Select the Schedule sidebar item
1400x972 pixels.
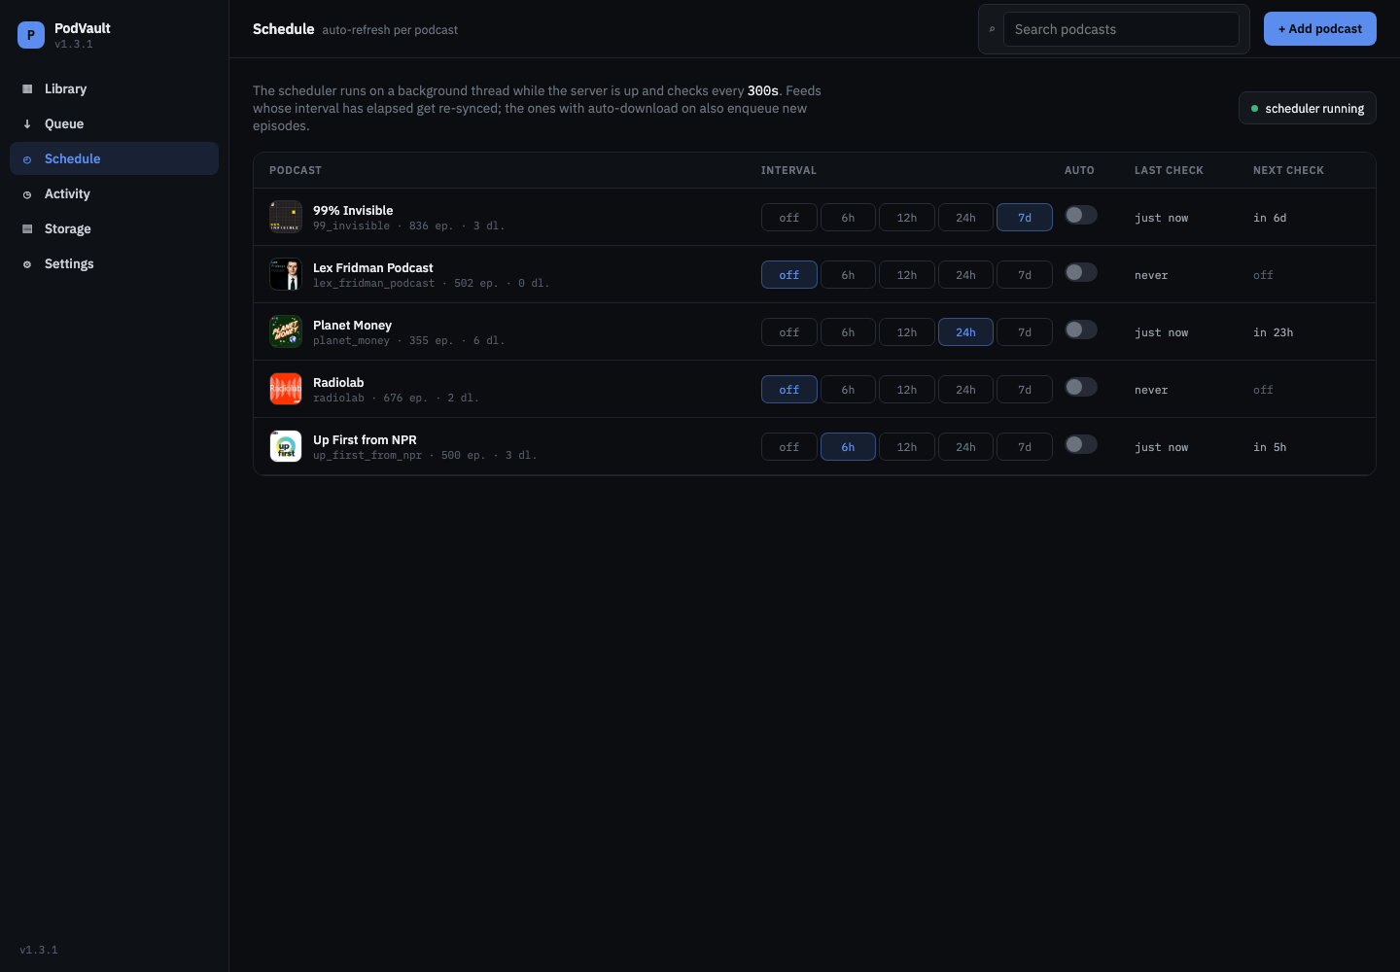click(114, 158)
